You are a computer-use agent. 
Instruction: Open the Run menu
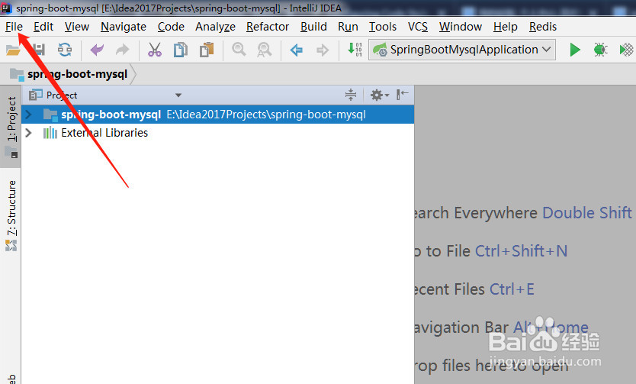(x=348, y=27)
